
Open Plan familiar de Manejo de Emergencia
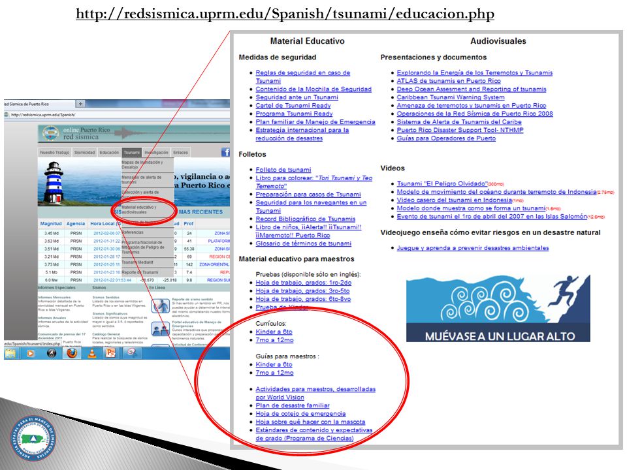[315, 122]
